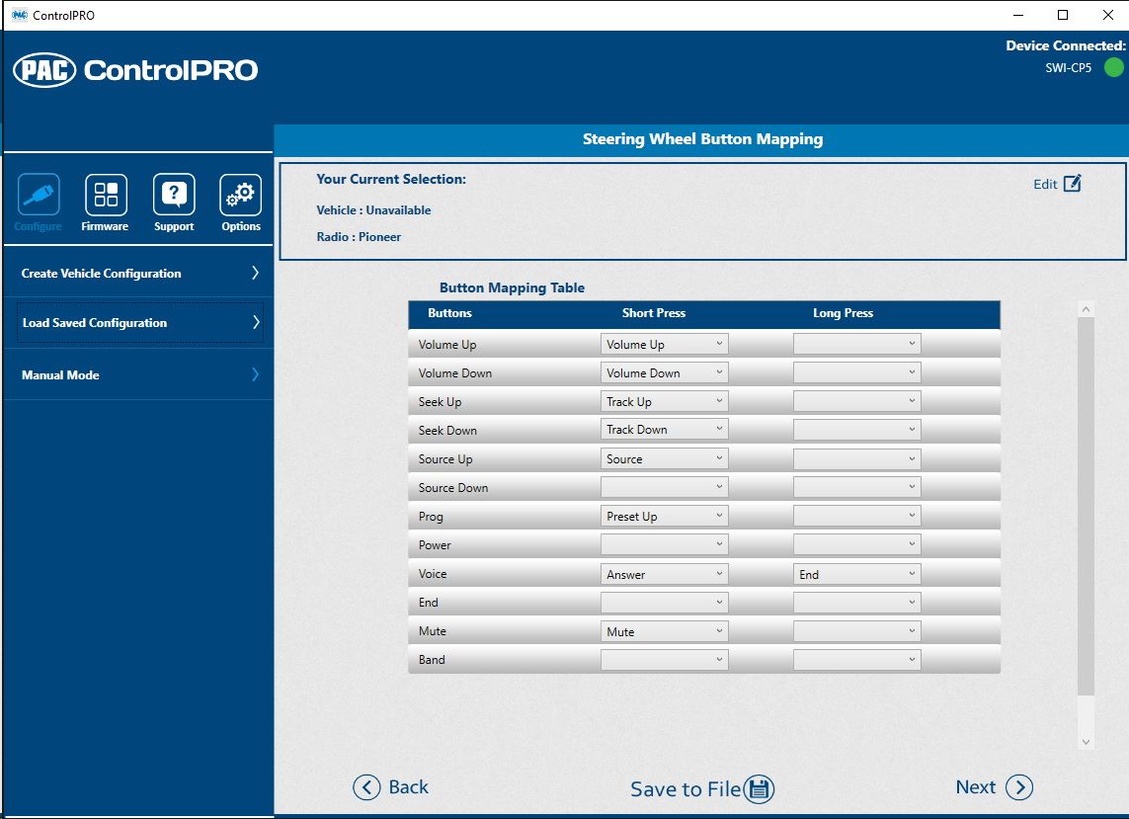Open the Firmware section icon

(x=106, y=195)
